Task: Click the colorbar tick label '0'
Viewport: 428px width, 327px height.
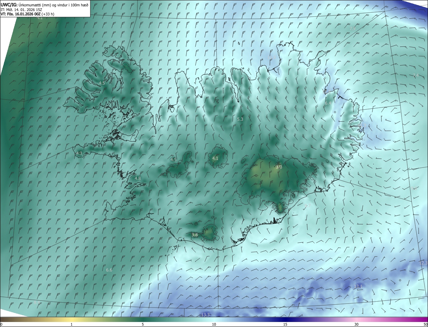Action: point(1,324)
